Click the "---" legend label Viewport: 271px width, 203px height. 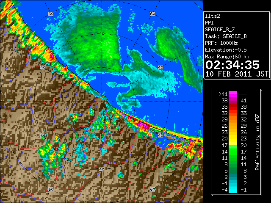[242, 94]
